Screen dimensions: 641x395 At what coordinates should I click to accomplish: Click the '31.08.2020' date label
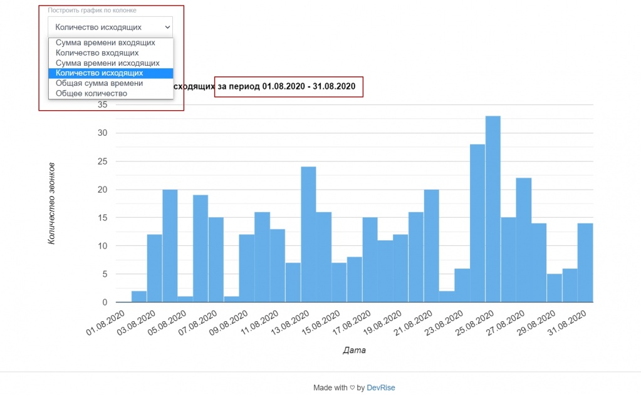(567, 323)
